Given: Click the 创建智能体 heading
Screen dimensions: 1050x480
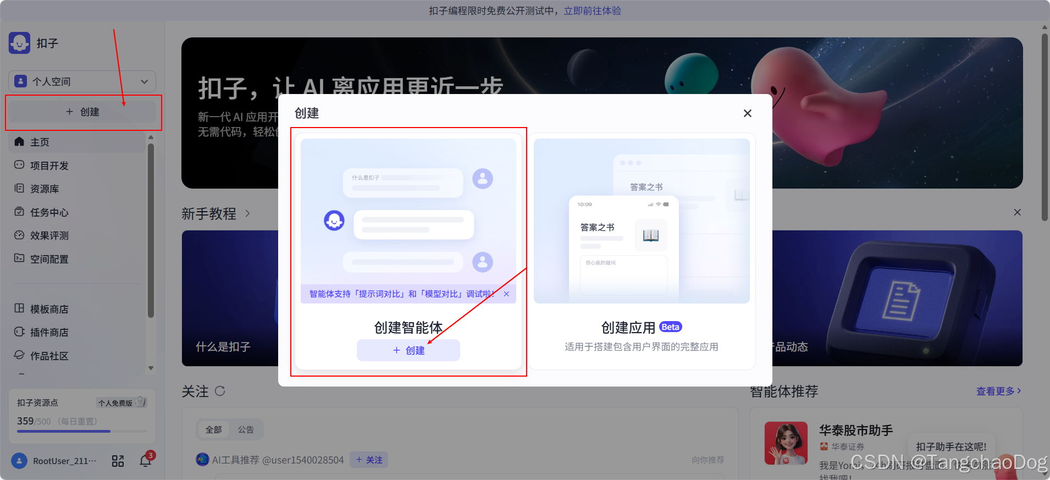Looking at the screenshot, I should 408,328.
